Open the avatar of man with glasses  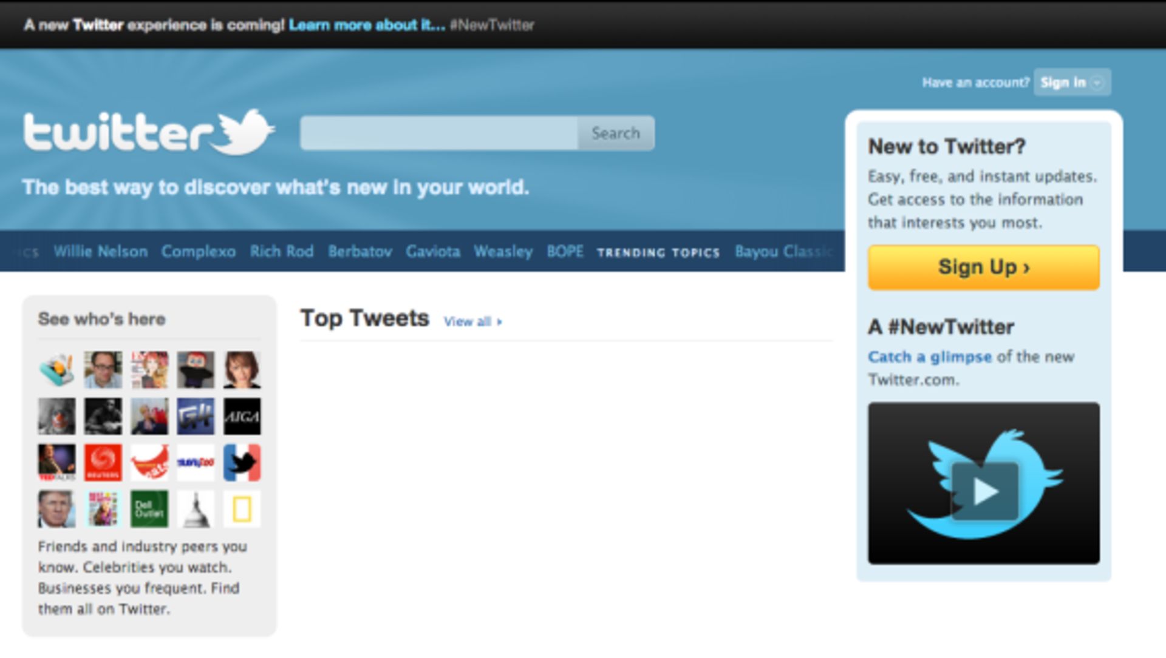(x=103, y=369)
